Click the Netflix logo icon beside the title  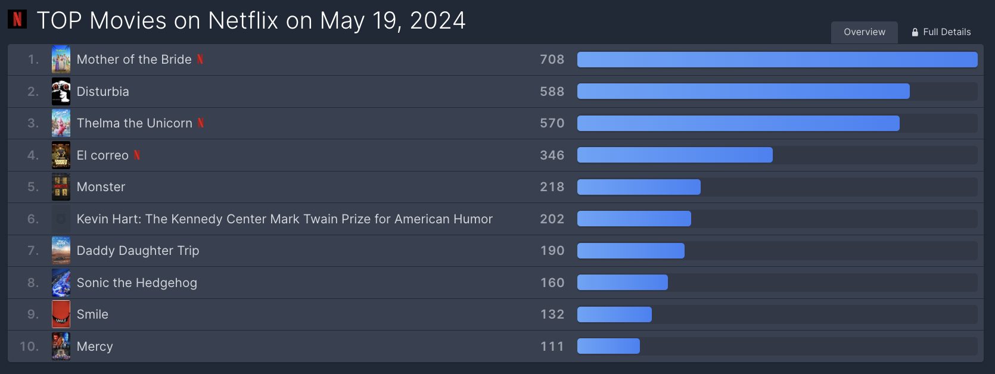coord(17,20)
